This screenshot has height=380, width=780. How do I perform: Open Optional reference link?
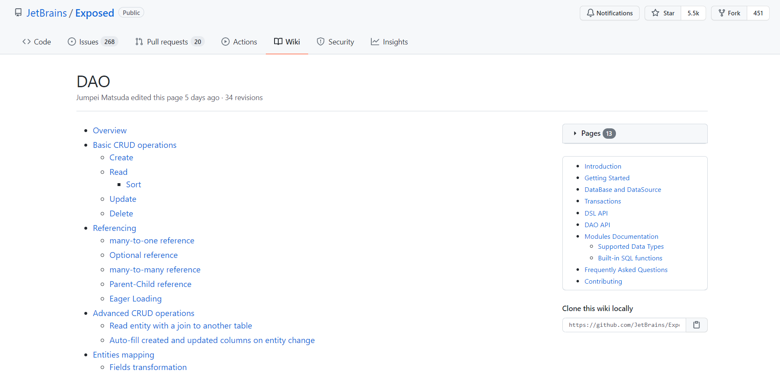(x=144, y=255)
